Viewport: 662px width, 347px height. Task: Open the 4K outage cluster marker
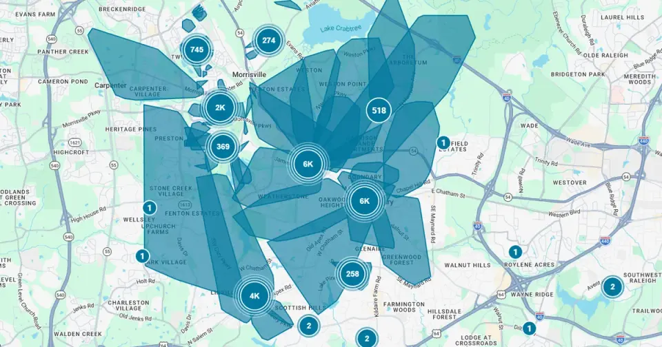pos(254,296)
